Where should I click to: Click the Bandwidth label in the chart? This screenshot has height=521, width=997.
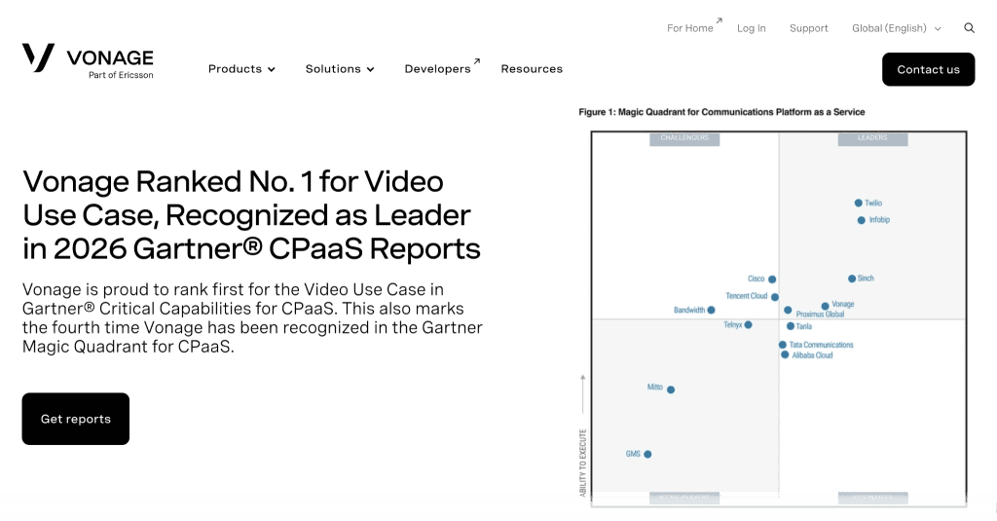click(x=689, y=311)
